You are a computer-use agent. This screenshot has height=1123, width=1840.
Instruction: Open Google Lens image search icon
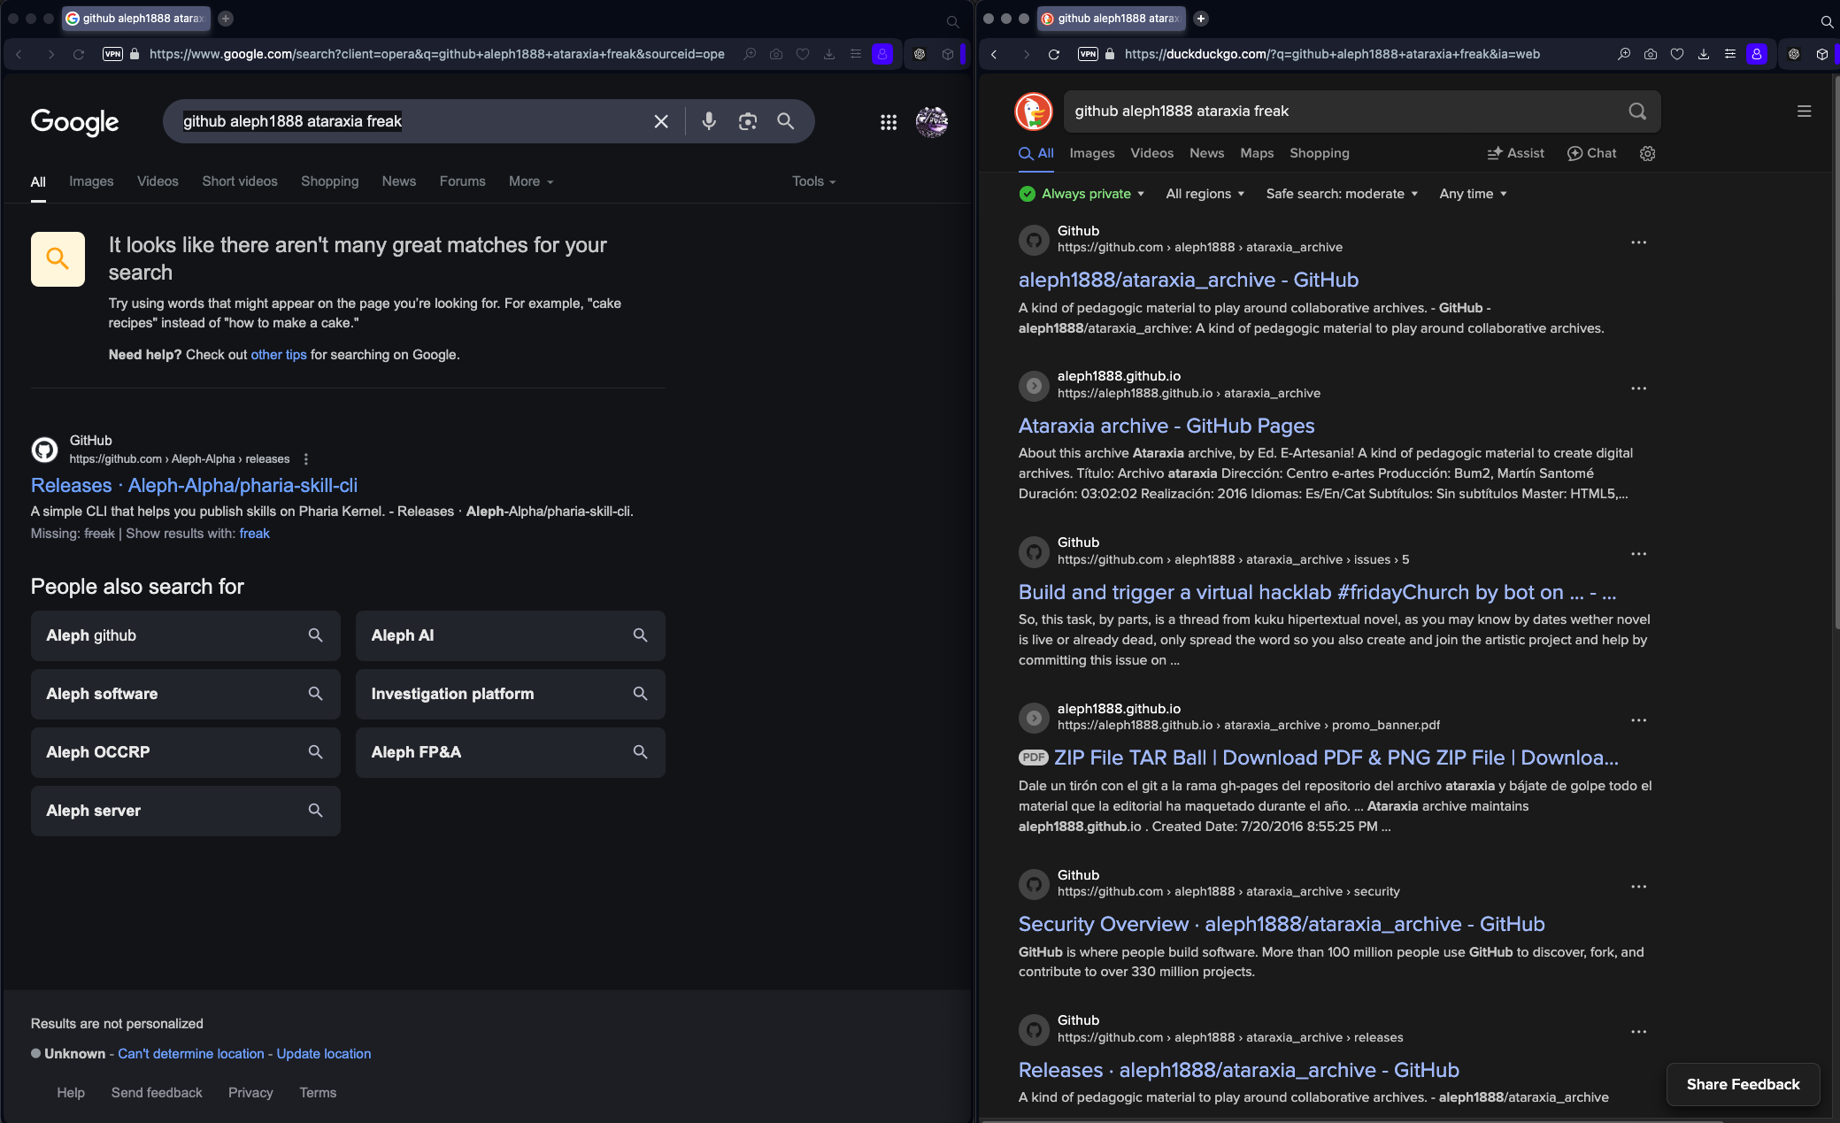click(x=748, y=121)
